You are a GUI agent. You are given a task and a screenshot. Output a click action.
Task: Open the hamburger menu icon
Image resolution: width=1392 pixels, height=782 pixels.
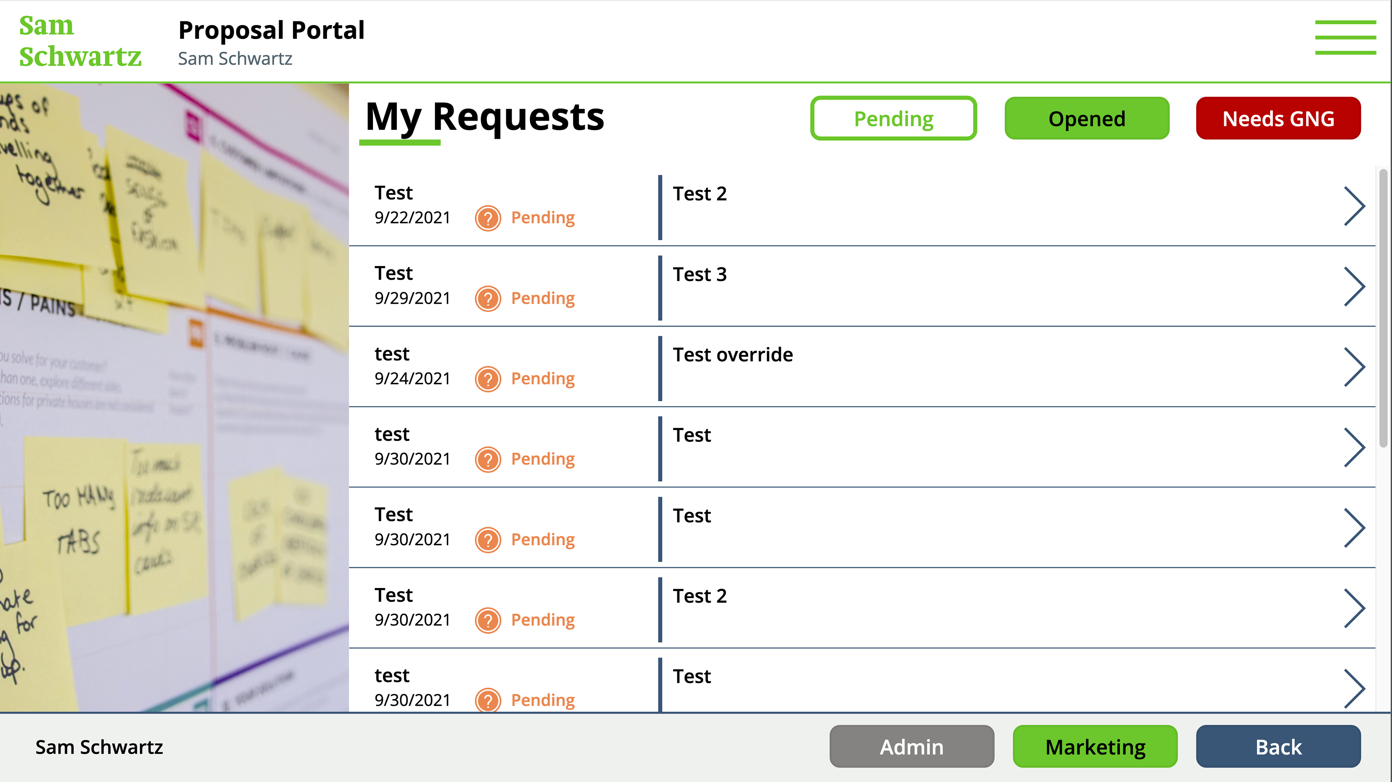tap(1345, 37)
